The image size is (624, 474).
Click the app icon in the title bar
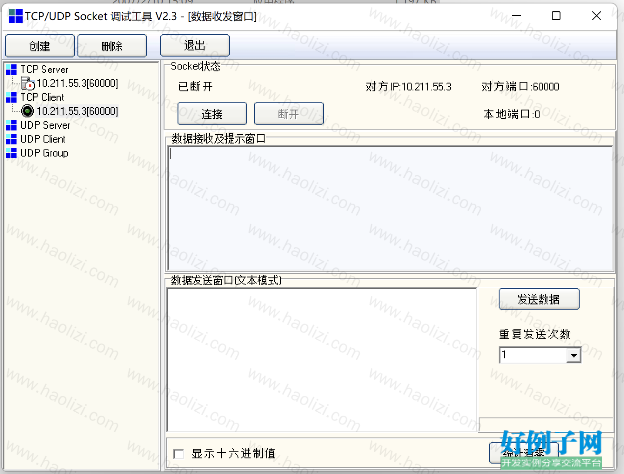click(15, 16)
